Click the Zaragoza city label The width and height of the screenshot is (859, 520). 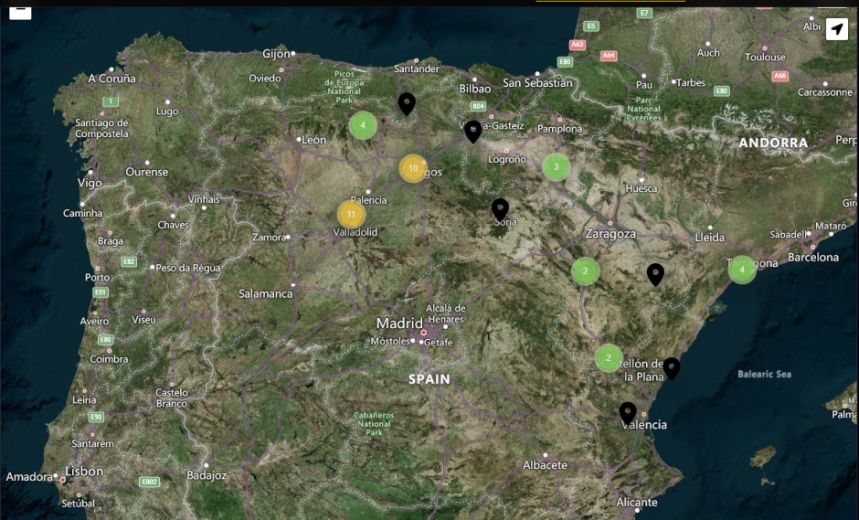point(610,234)
